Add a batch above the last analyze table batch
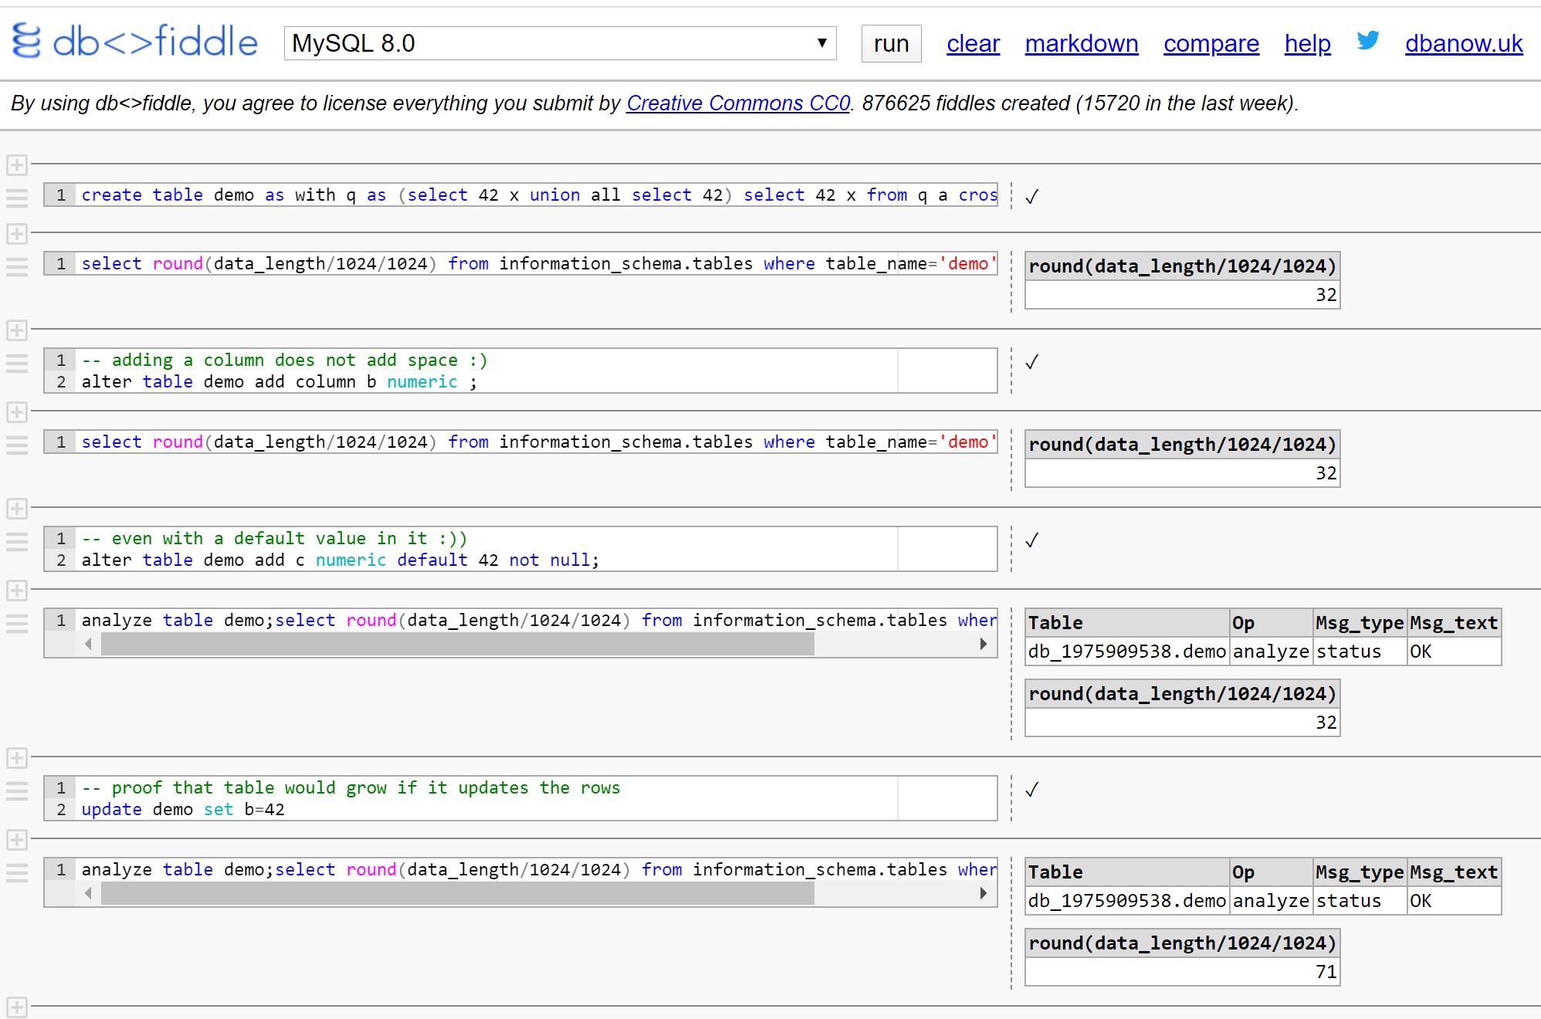Image resolution: width=1541 pixels, height=1019 pixels. tap(17, 840)
